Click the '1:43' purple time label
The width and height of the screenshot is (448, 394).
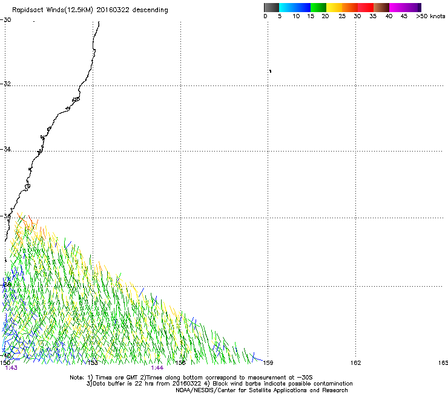[11, 368]
